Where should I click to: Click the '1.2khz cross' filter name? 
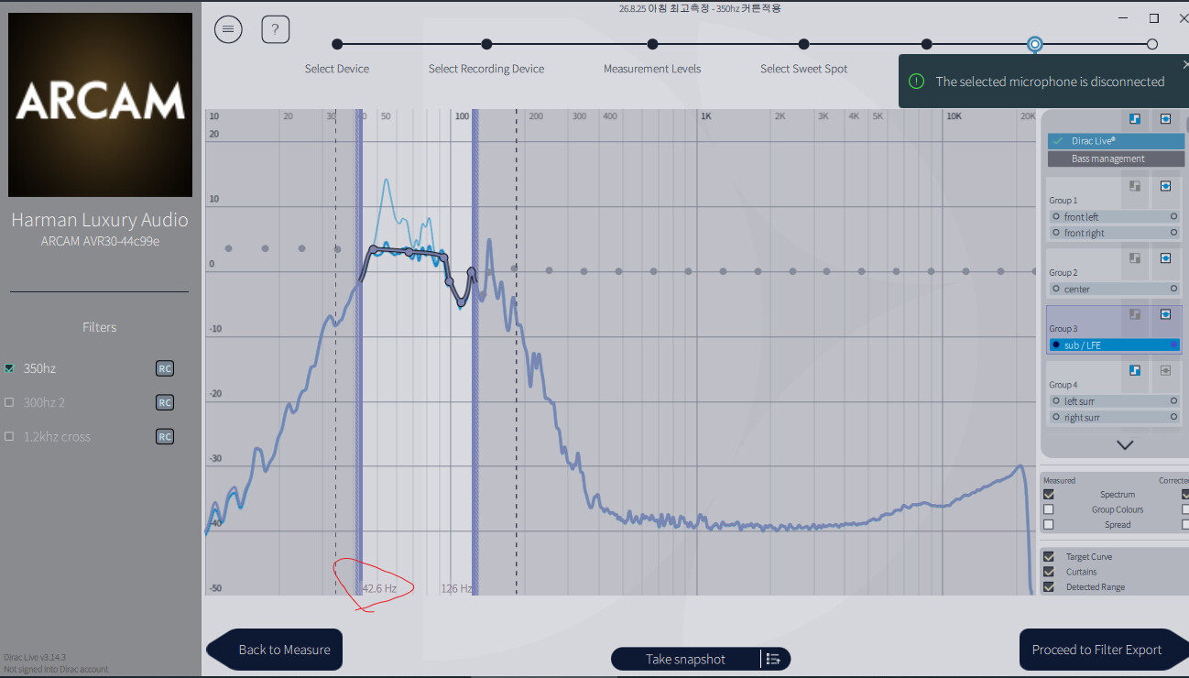[x=57, y=436]
